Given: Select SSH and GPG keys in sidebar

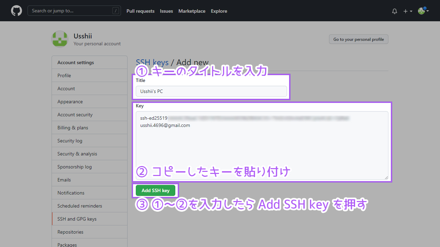Looking at the screenshot, I should [89, 219].
